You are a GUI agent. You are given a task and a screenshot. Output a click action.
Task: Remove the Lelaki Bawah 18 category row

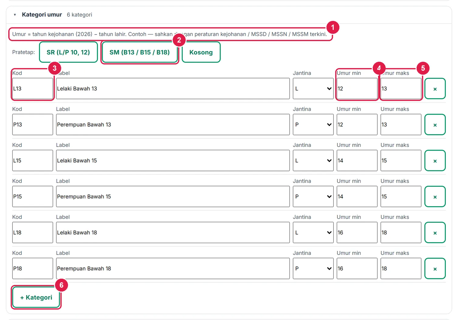[x=435, y=232]
